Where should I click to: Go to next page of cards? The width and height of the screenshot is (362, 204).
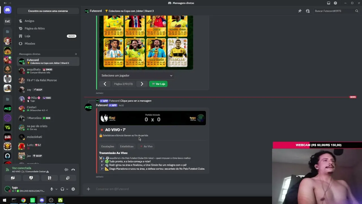coord(142,84)
